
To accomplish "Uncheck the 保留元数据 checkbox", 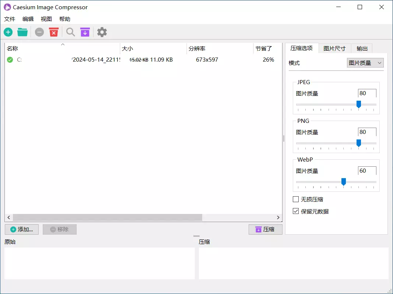I will click(296, 211).
